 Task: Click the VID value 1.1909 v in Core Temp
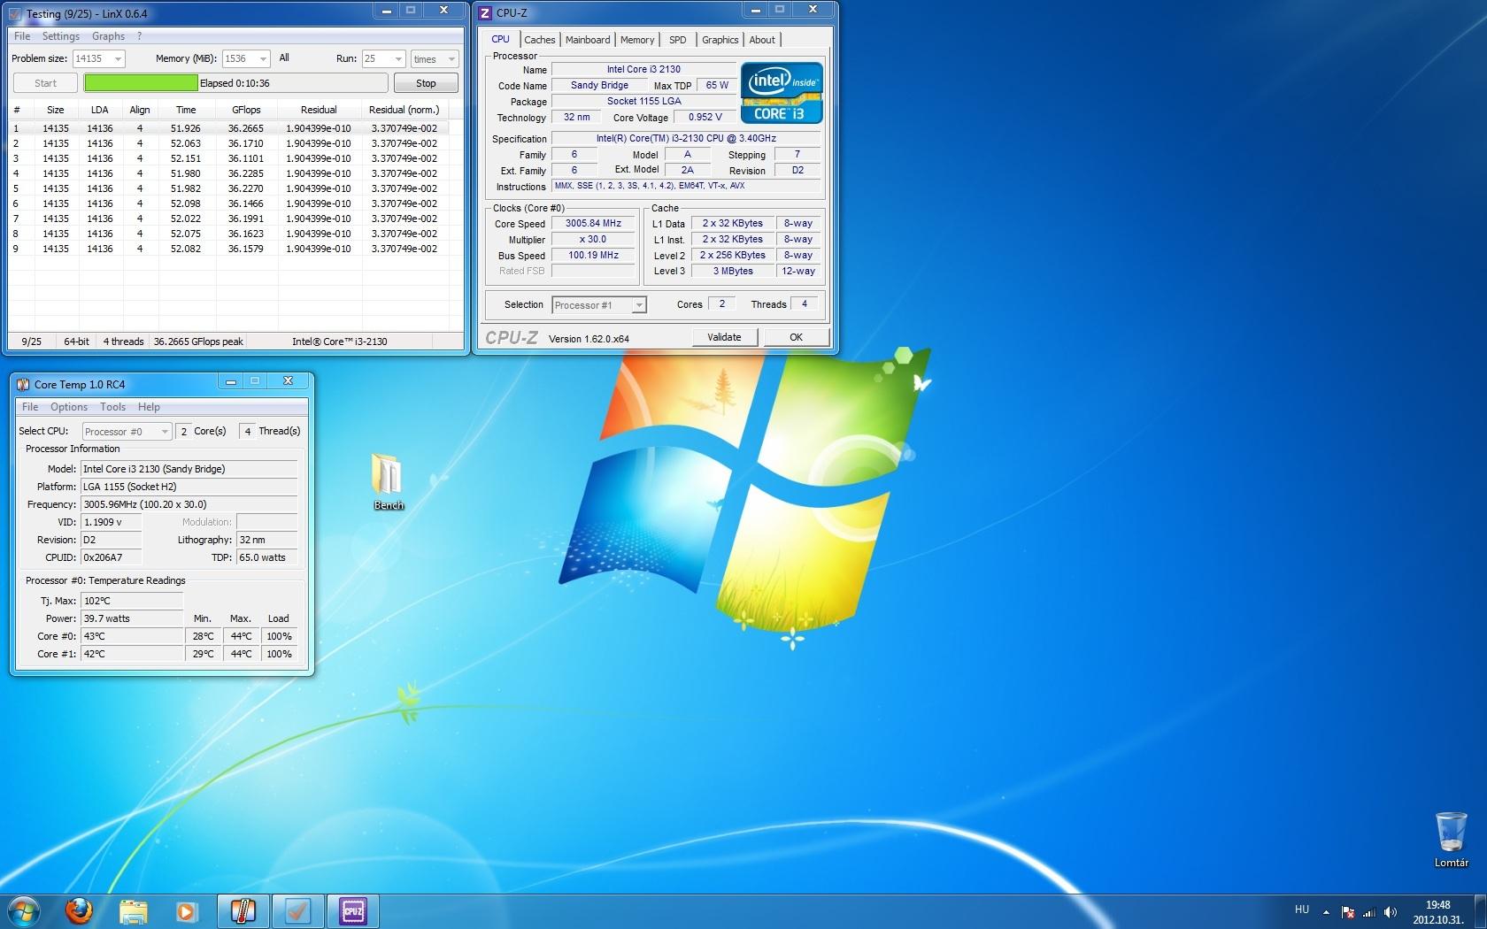click(112, 522)
